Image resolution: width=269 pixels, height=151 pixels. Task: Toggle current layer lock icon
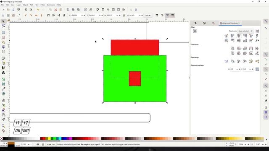[43, 144]
